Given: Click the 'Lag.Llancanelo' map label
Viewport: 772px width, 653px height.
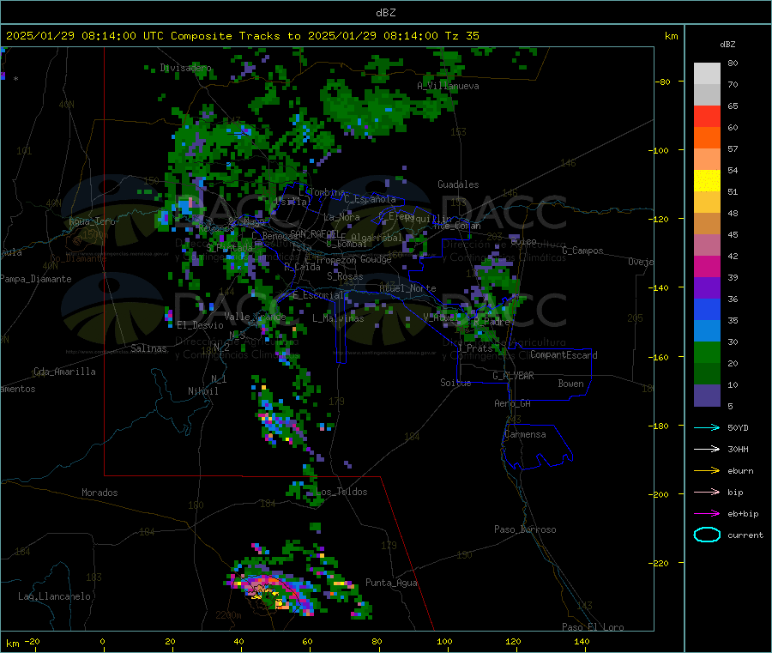Looking at the screenshot, I should [54, 596].
